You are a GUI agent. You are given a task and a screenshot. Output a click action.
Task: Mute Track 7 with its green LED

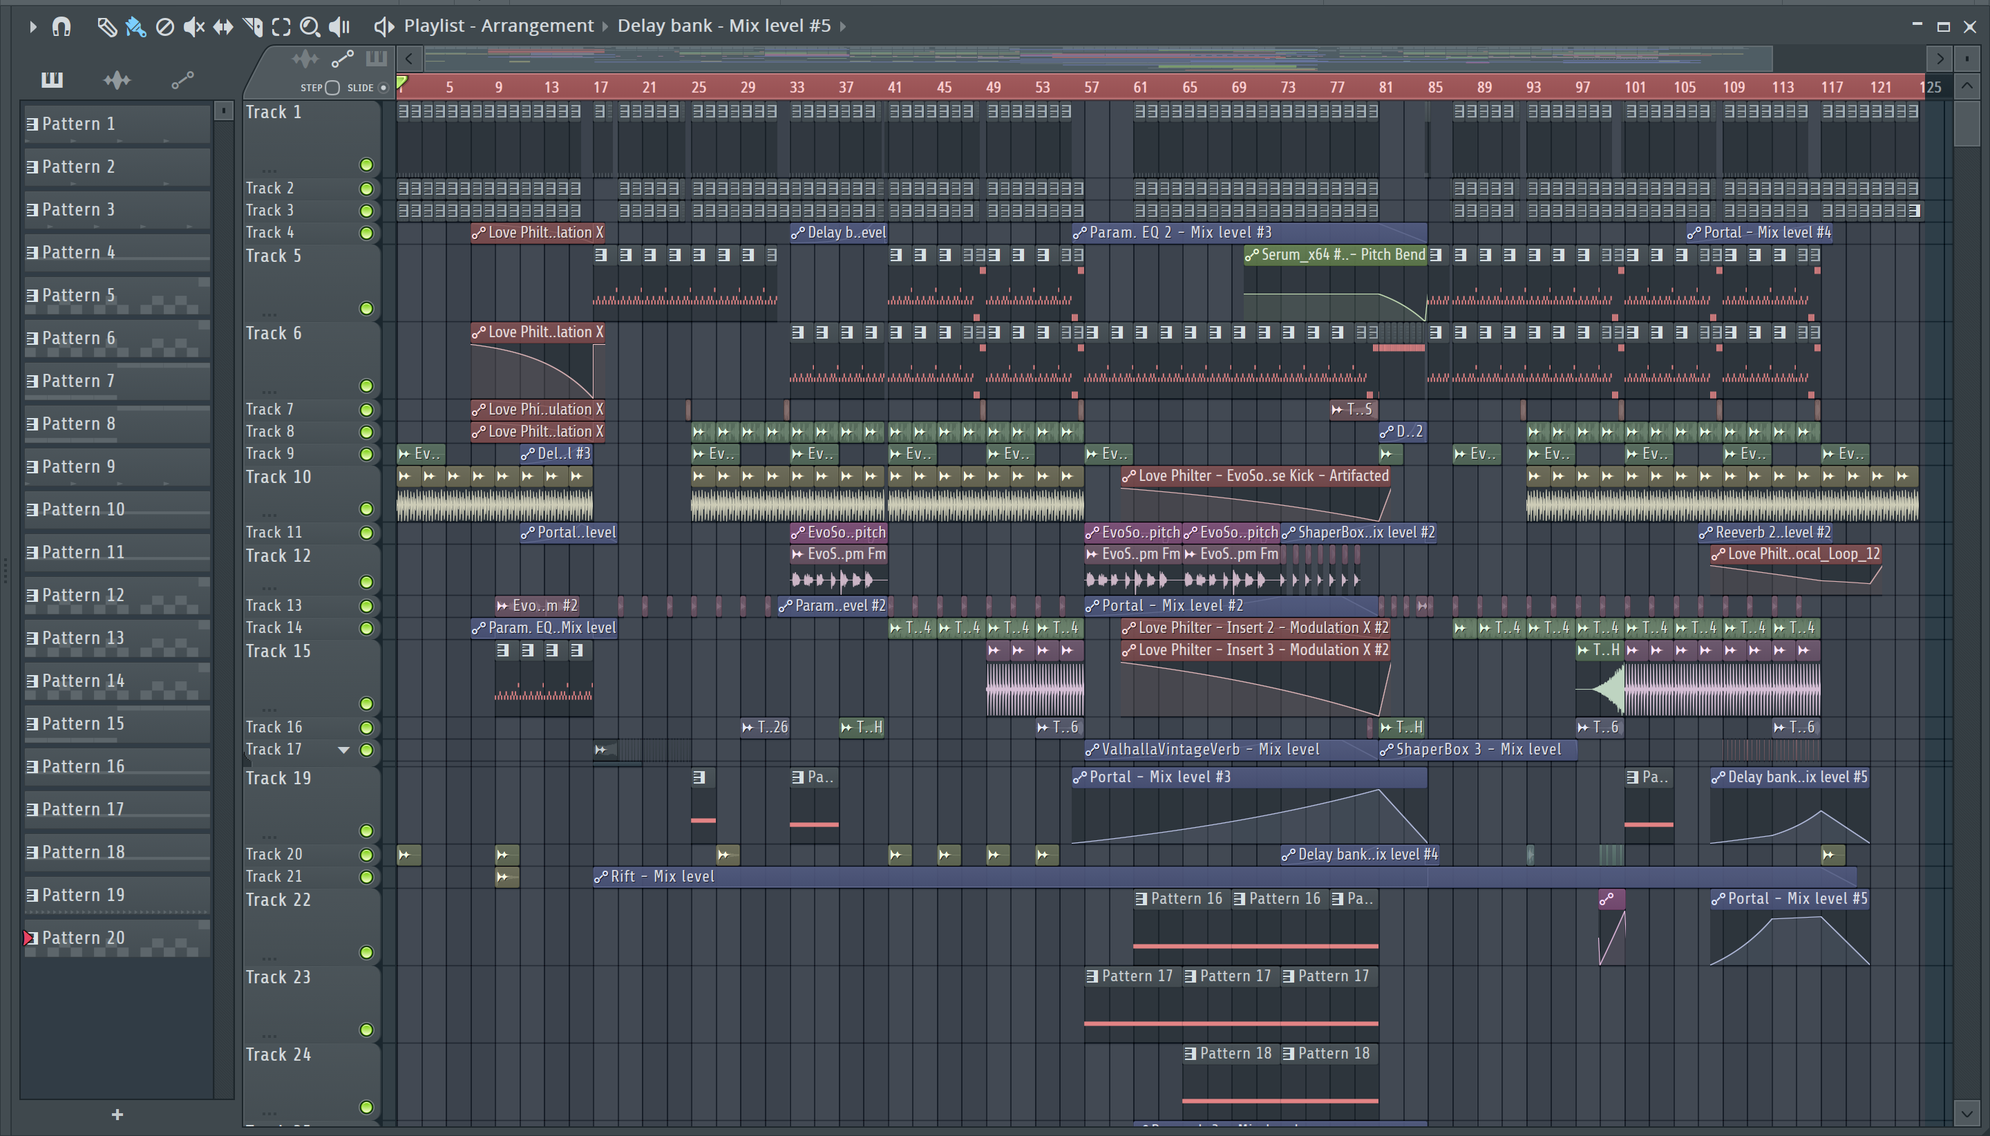pyautogui.click(x=366, y=410)
